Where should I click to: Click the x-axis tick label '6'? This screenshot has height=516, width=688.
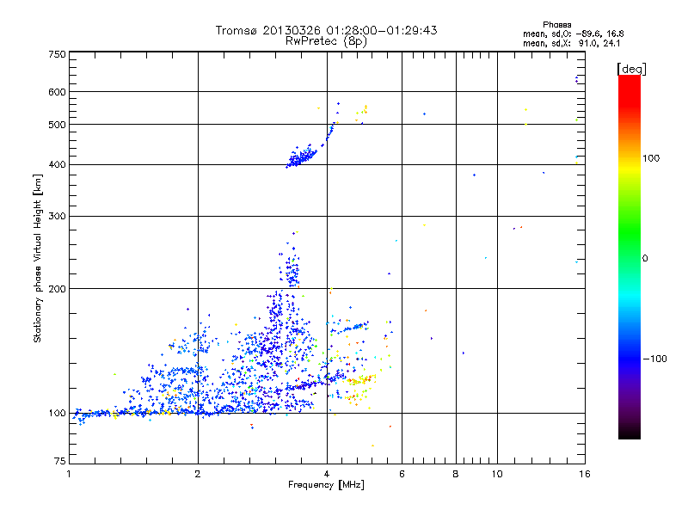pos(402,474)
